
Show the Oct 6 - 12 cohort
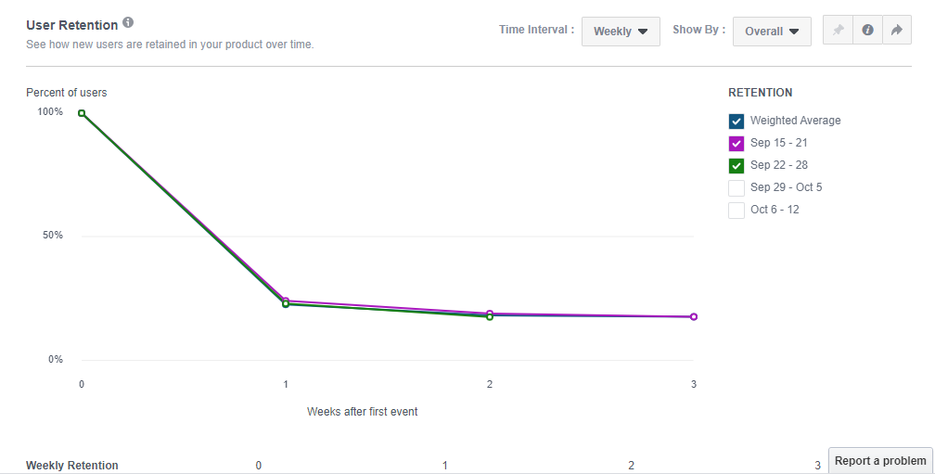[x=736, y=210]
